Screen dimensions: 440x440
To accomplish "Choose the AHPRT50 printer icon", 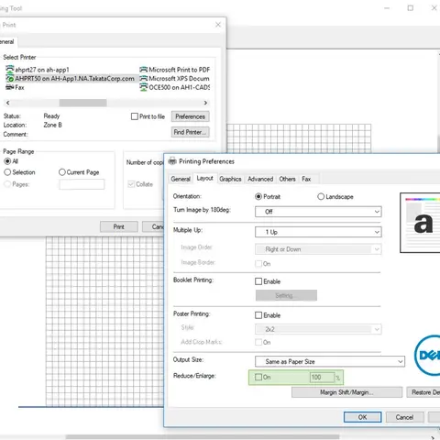I will [10, 79].
